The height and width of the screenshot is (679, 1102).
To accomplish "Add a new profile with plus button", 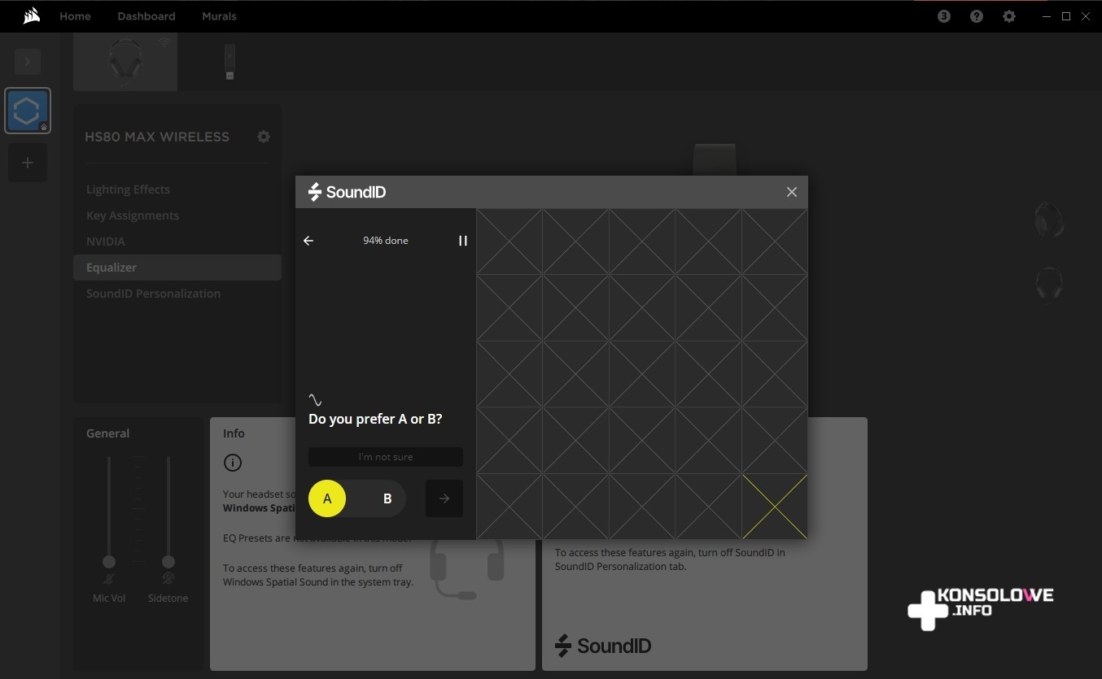I will [28, 163].
